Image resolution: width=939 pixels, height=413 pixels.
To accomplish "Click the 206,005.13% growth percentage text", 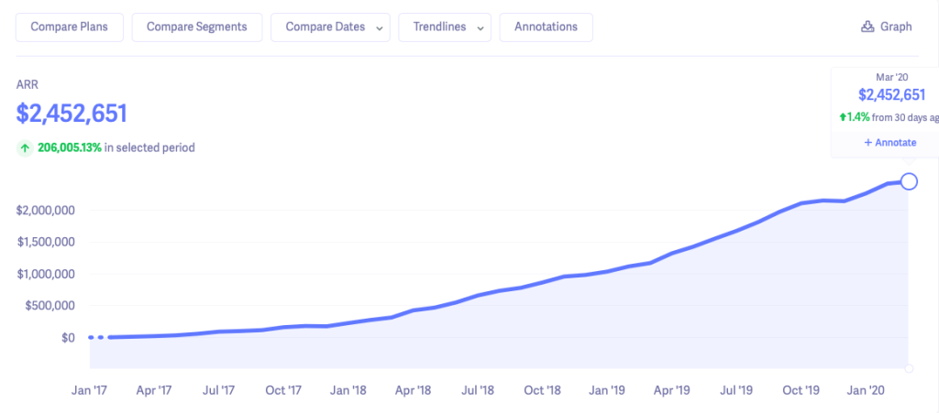I will tap(70, 147).
